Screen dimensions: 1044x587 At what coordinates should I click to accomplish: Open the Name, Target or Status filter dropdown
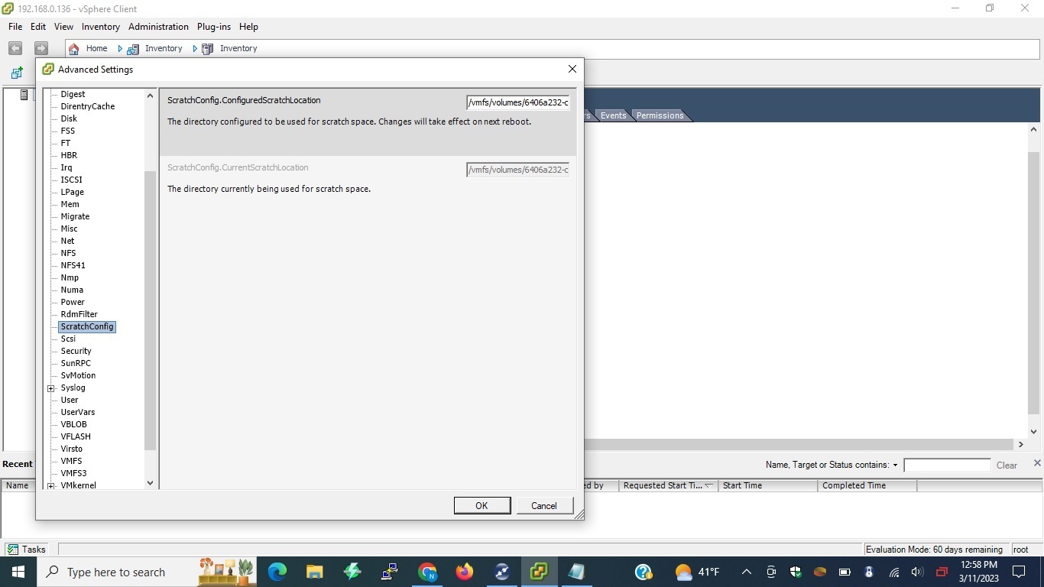click(x=895, y=465)
